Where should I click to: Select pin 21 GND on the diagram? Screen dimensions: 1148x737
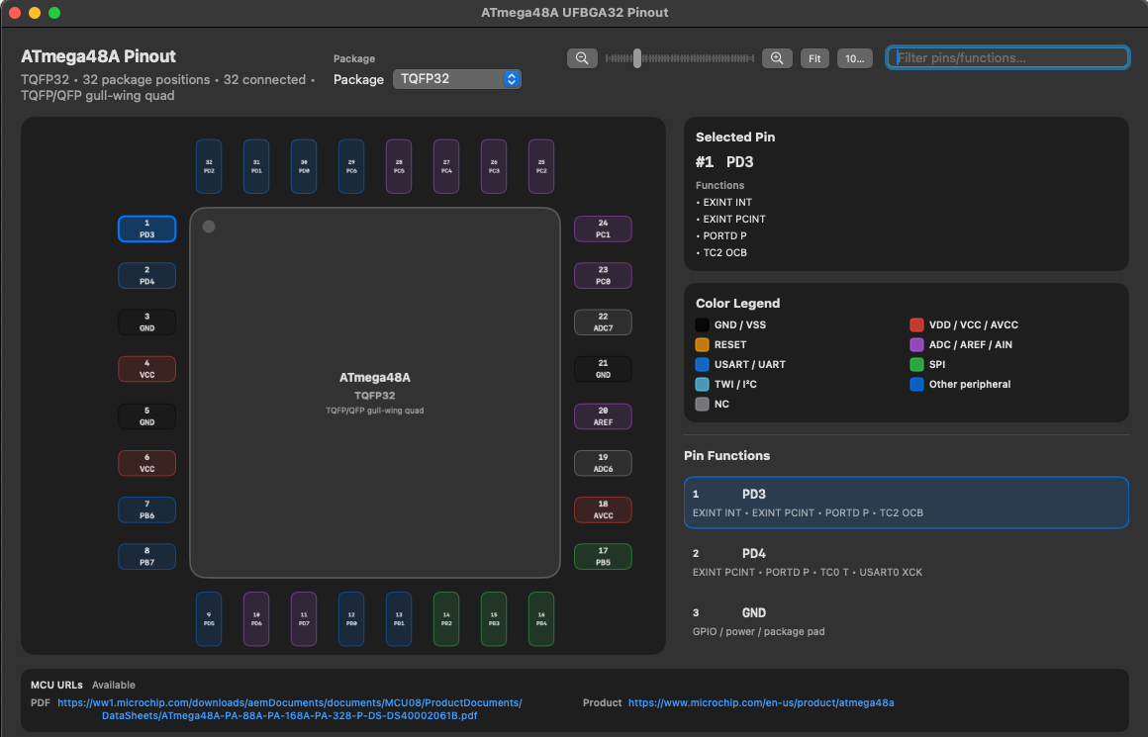click(x=604, y=369)
